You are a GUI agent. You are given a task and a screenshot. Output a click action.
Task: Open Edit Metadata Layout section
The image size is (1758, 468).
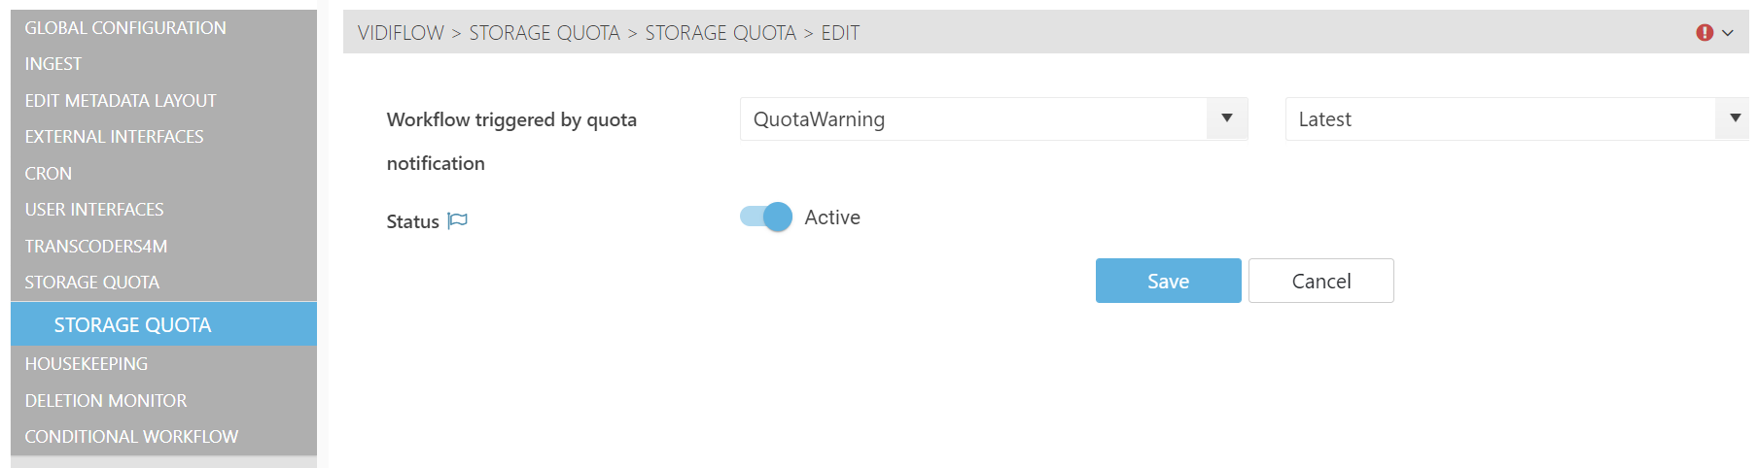click(x=121, y=101)
